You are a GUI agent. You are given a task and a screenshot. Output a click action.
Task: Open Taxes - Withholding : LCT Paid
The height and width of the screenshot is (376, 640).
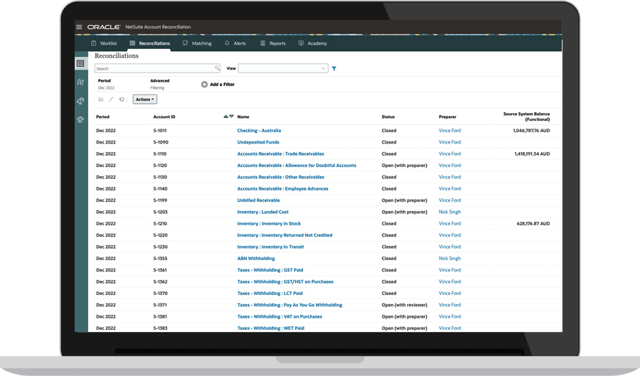[x=270, y=294]
